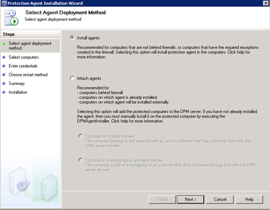Select the Attach agents radio button
The width and height of the screenshot is (270, 210).
tap(72, 78)
